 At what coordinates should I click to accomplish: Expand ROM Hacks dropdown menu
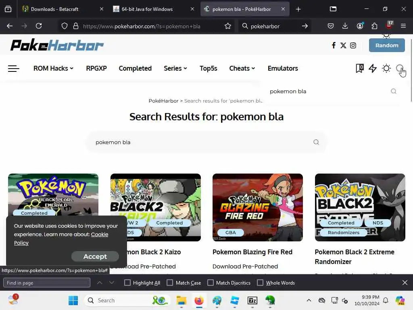[53, 68]
